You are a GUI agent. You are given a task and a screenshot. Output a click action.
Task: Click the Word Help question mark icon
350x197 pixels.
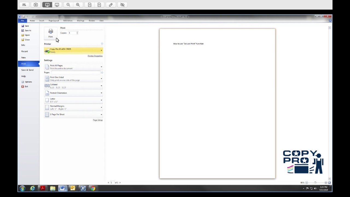coord(330,21)
